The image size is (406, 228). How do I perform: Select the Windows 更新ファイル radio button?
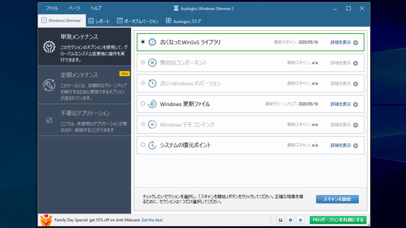143,104
